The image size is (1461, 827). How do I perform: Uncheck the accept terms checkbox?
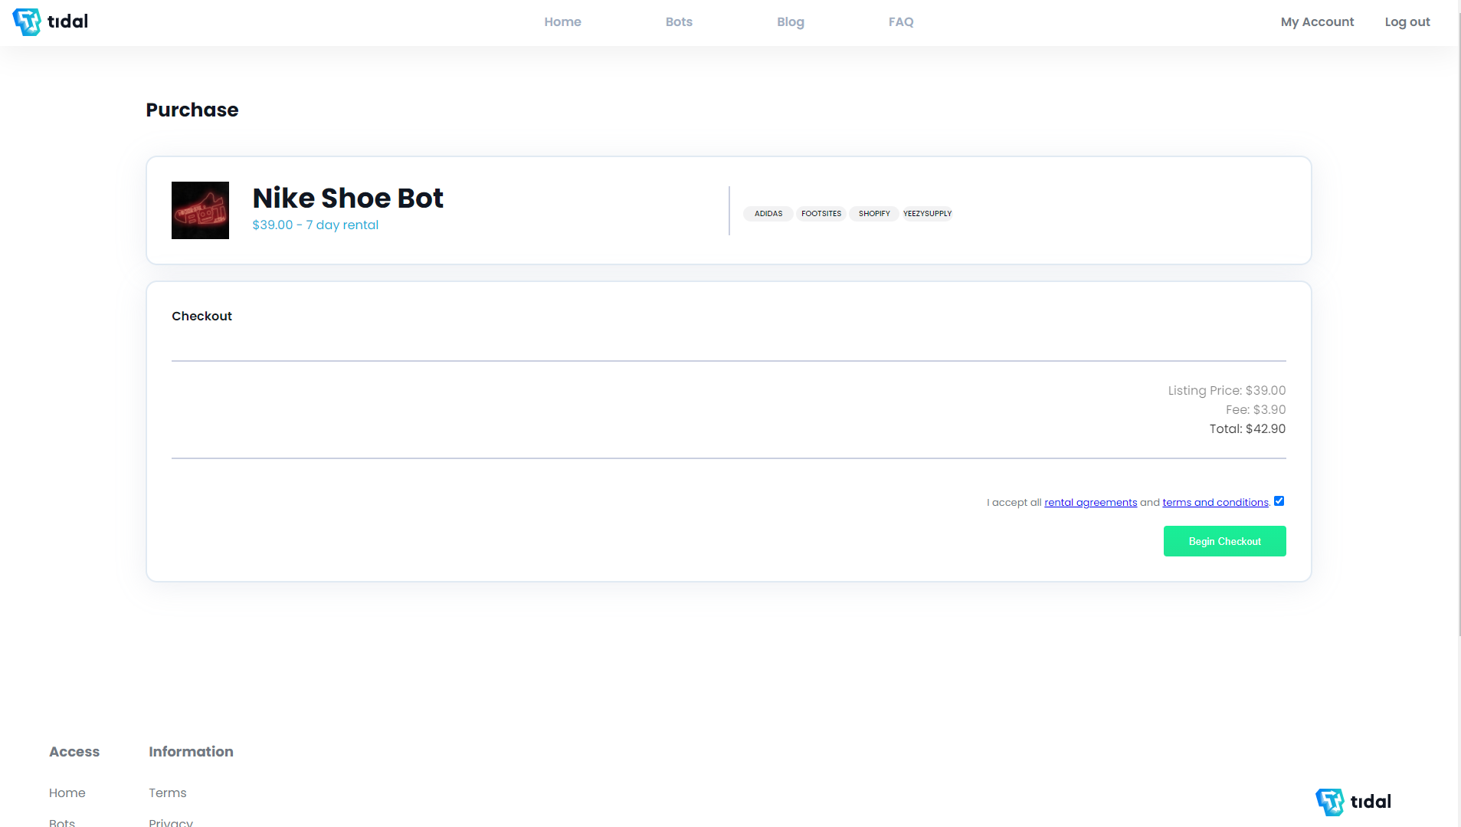coord(1279,501)
